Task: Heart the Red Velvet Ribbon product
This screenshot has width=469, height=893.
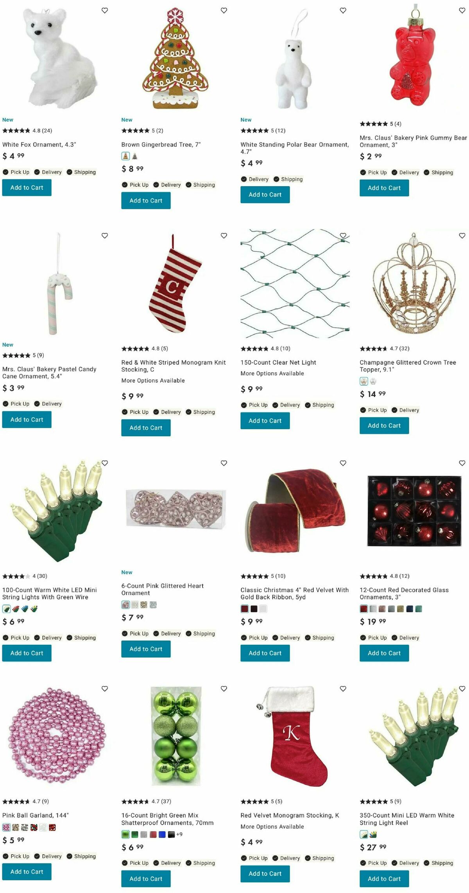Action: click(343, 463)
